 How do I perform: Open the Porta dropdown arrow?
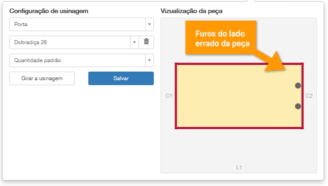click(149, 24)
